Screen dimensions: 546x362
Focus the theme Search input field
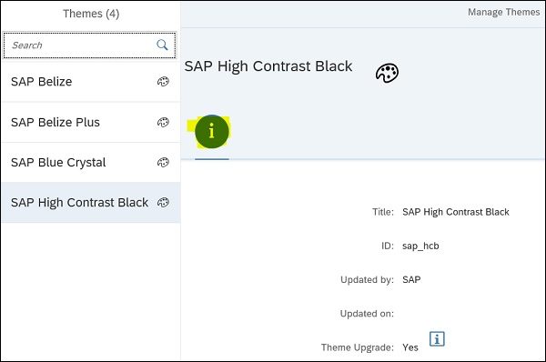pyautogui.click(x=90, y=45)
